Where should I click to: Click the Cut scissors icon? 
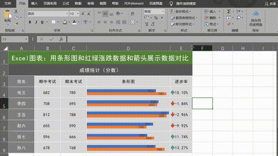pos(16,12)
